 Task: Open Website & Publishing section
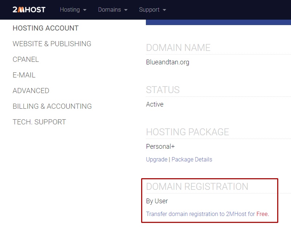point(52,44)
